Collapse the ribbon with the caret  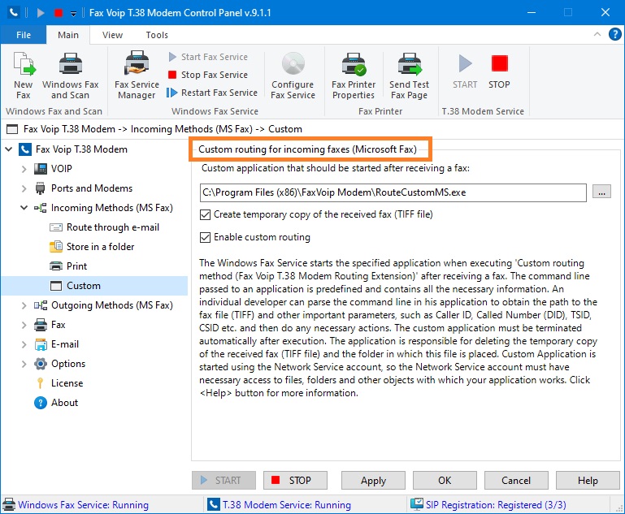[x=597, y=34]
